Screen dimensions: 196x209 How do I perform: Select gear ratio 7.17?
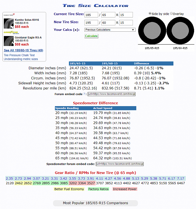(x=180, y=178)
